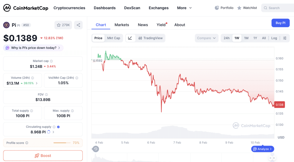This screenshot has width=294, height=162.
Task: Toggle Log scale on chart
Action: click(274, 38)
